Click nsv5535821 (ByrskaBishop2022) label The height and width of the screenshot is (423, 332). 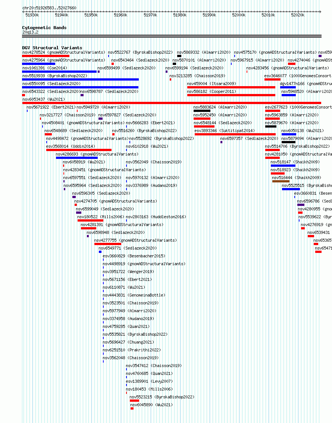tap(135, 334)
